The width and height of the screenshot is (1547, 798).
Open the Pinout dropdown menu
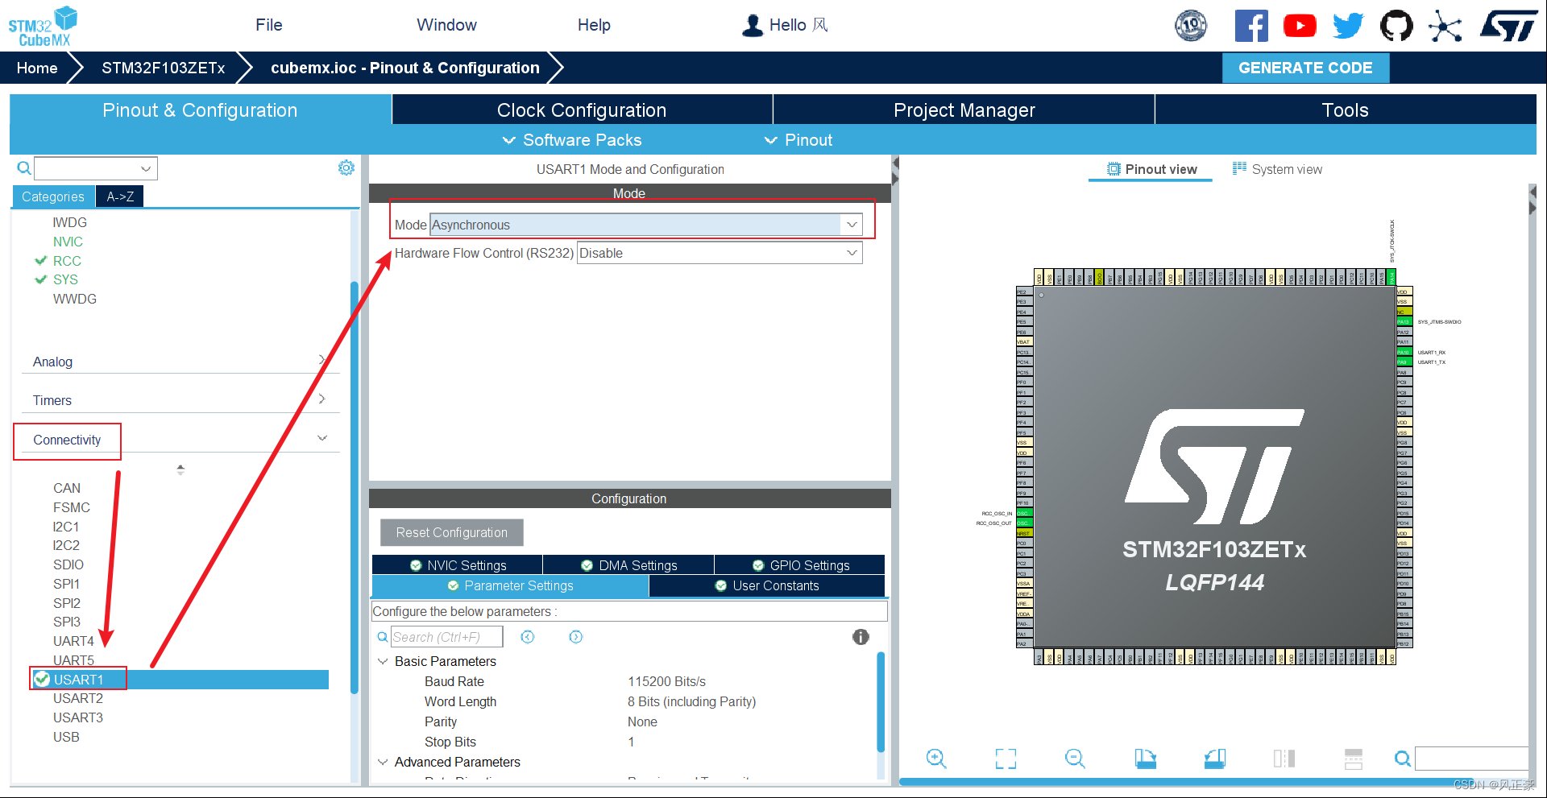798,140
